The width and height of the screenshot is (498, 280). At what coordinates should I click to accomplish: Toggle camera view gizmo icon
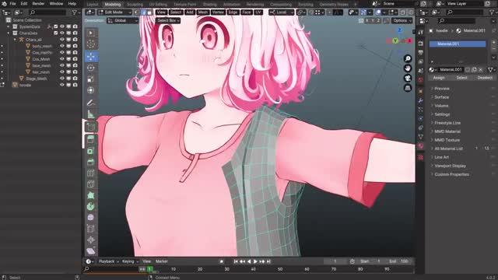pos(408,78)
